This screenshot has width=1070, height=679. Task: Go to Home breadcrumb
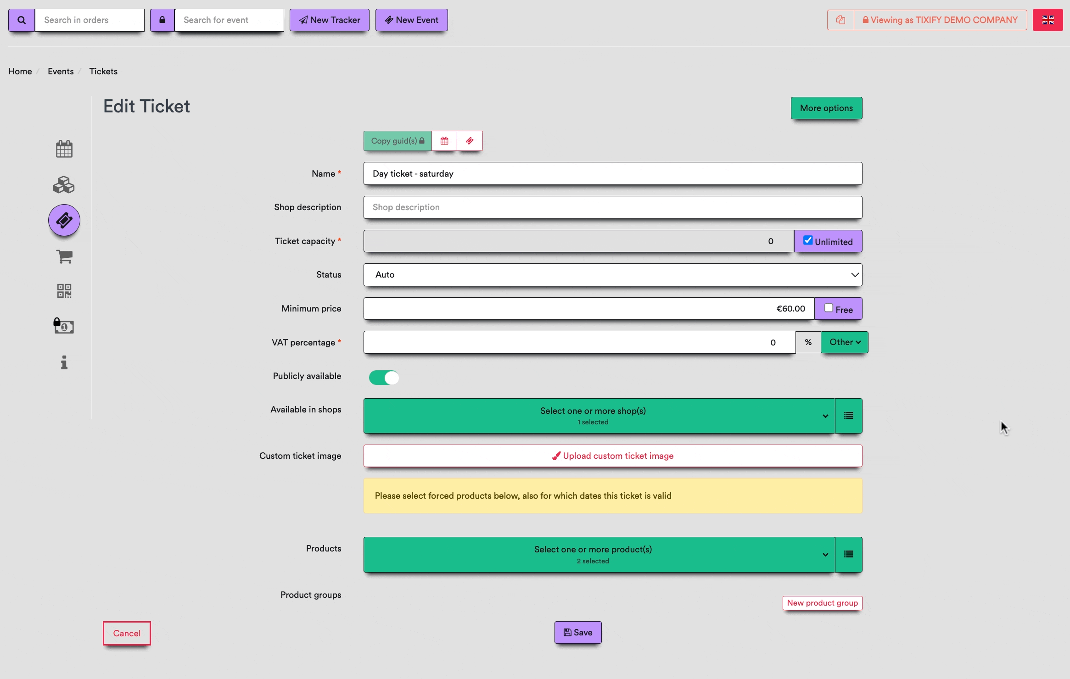[20, 71]
